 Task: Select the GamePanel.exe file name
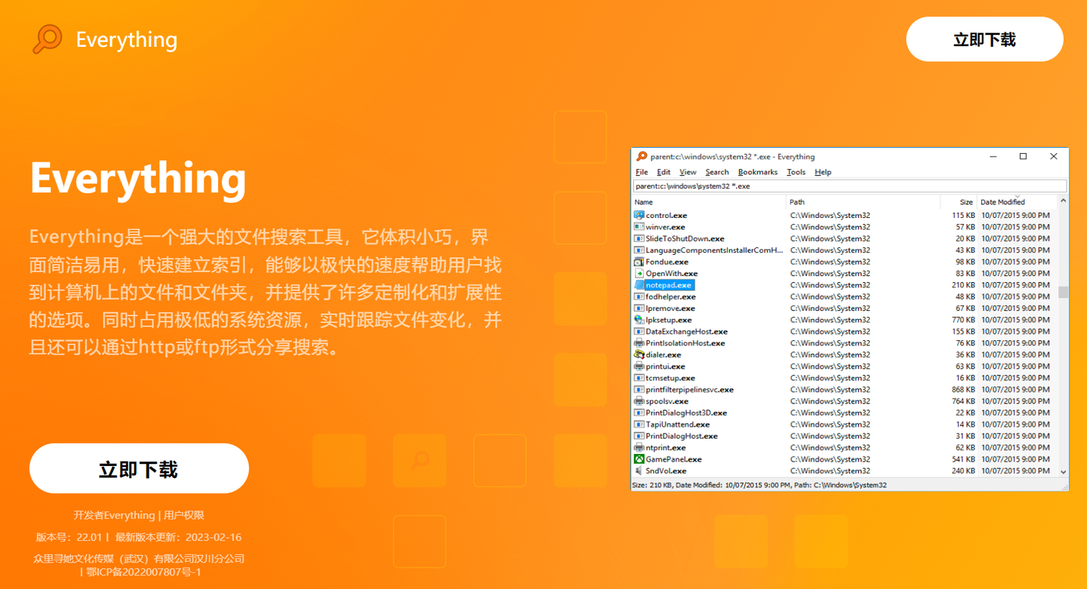673,459
